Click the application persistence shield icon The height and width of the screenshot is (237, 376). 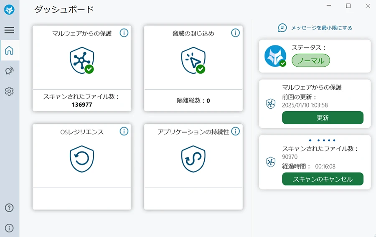click(x=193, y=159)
